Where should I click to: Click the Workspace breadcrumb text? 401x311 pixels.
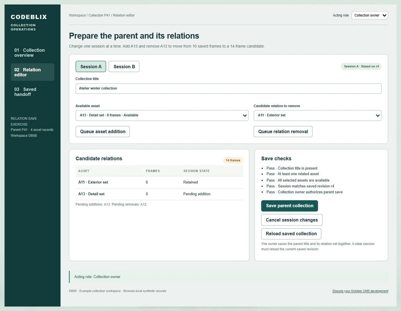(77, 15)
